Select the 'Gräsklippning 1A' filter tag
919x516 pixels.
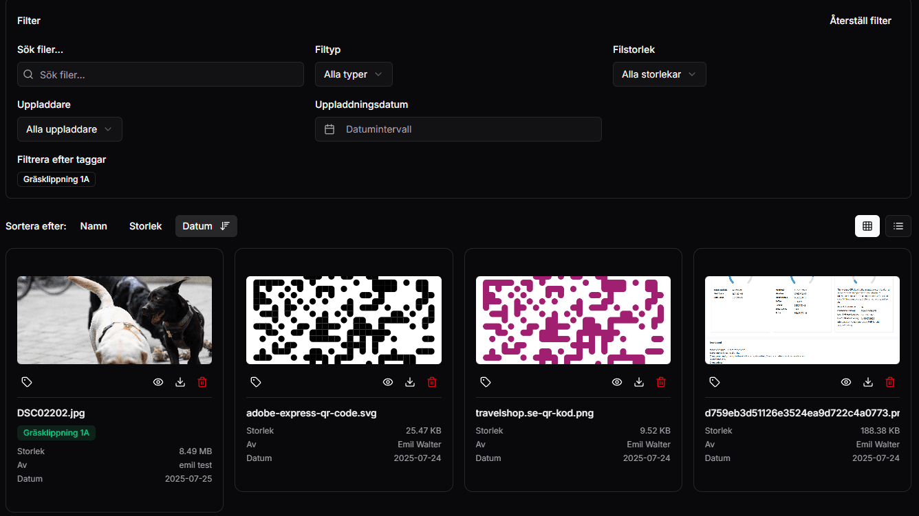[56, 179]
